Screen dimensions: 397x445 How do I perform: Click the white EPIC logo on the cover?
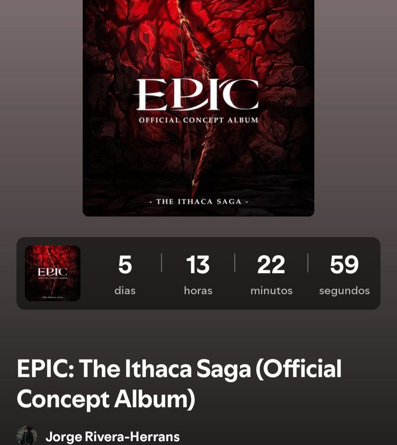(197, 94)
